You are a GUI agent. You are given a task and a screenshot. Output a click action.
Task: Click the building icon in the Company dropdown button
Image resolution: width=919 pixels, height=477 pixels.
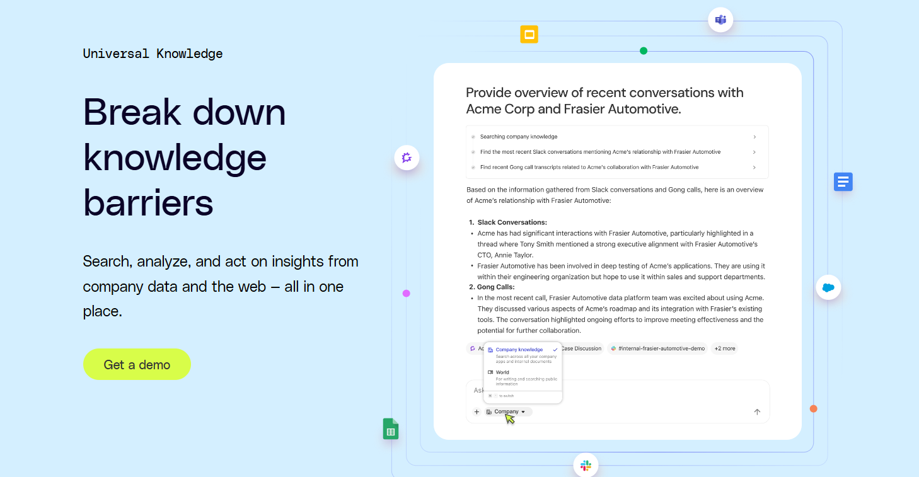point(489,411)
